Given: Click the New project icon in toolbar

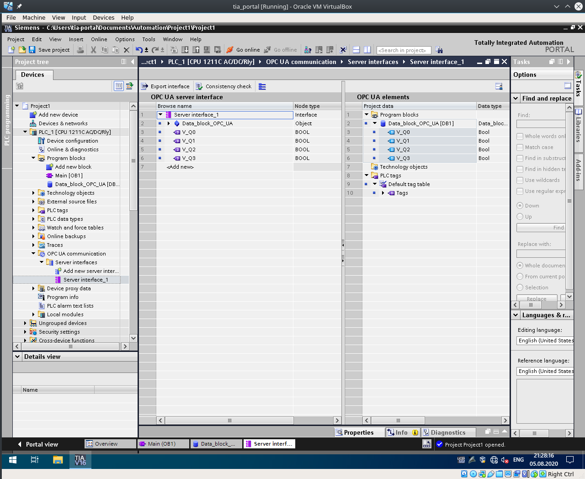Looking at the screenshot, I should pyautogui.click(x=11, y=50).
